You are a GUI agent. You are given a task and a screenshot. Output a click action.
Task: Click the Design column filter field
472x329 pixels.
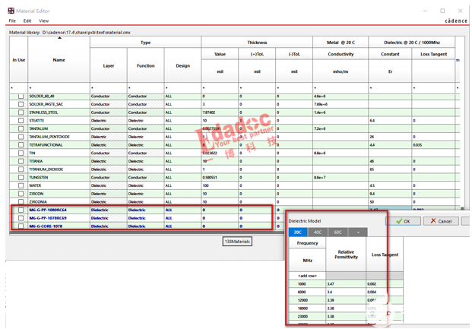click(182, 88)
